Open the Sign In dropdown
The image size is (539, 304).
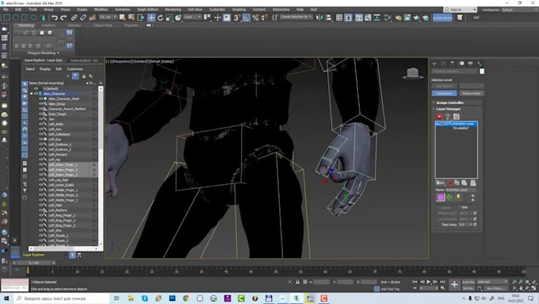point(461,10)
